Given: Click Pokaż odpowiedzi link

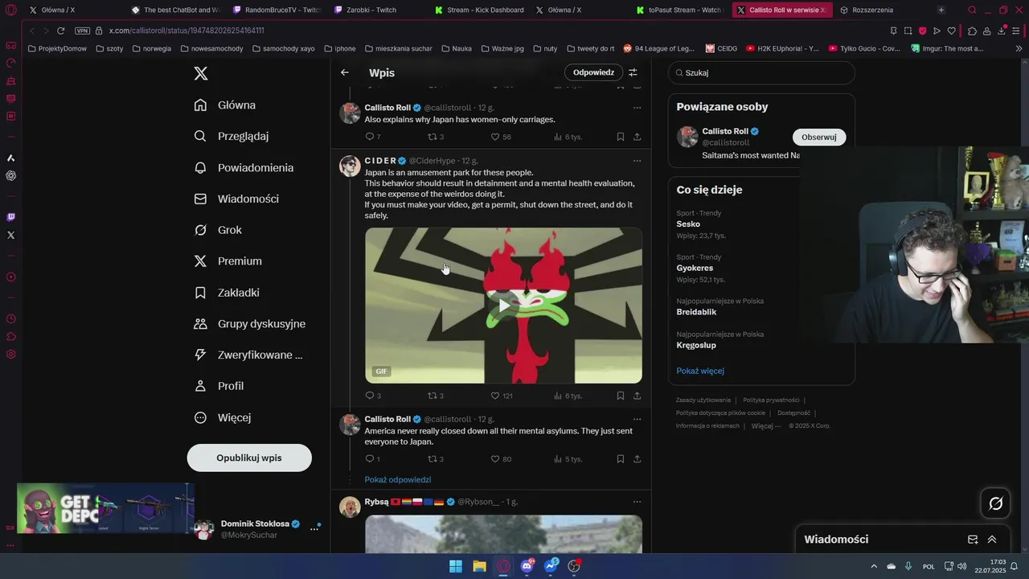Looking at the screenshot, I should (398, 479).
